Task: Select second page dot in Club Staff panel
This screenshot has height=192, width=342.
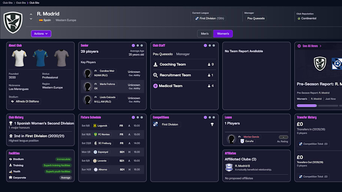Action: [210, 46]
